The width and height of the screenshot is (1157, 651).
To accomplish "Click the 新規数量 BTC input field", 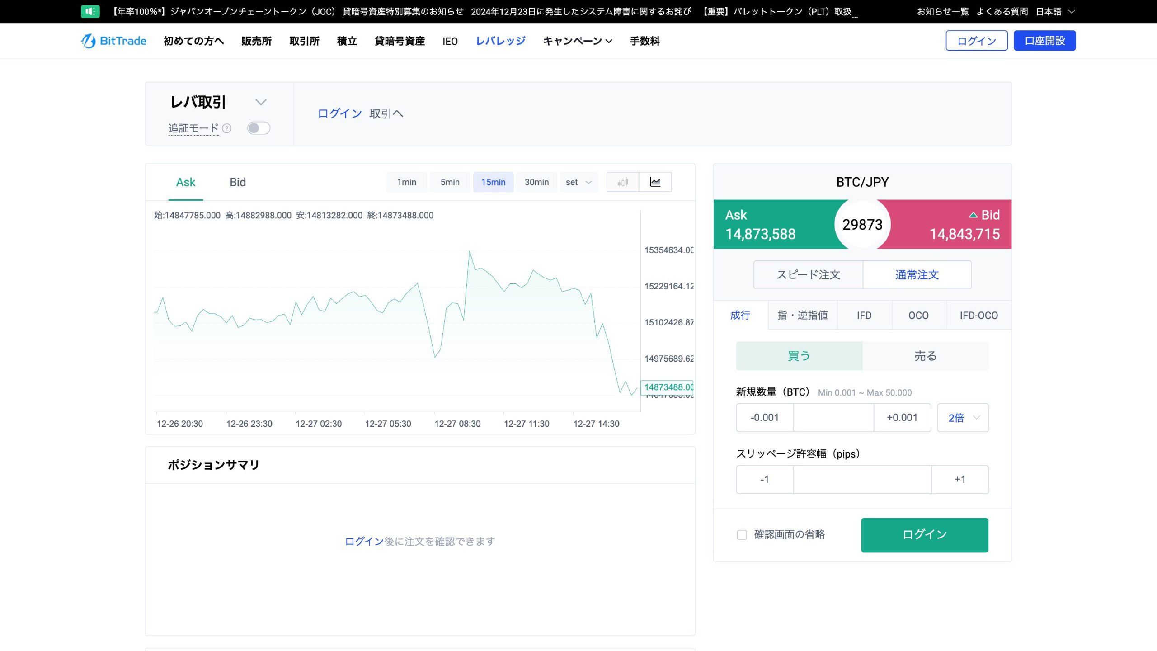I will coord(833,418).
